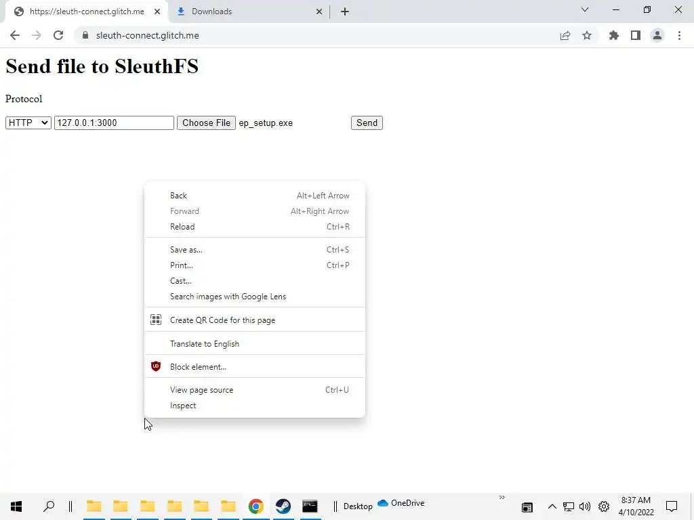Click the browser Forward arrow button
694x520 pixels.
point(37,35)
